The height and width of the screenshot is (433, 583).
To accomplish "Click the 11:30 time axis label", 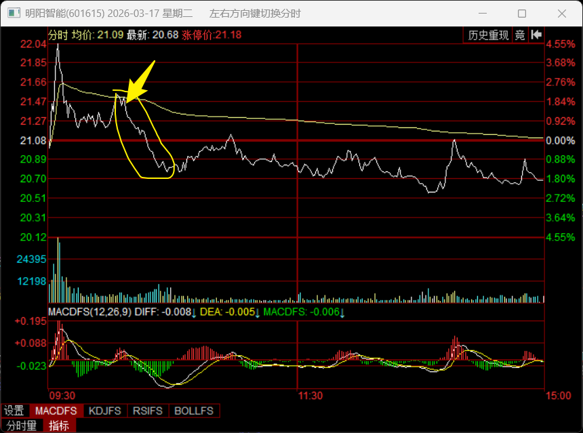I will pyautogui.click(x=310, y=396).
